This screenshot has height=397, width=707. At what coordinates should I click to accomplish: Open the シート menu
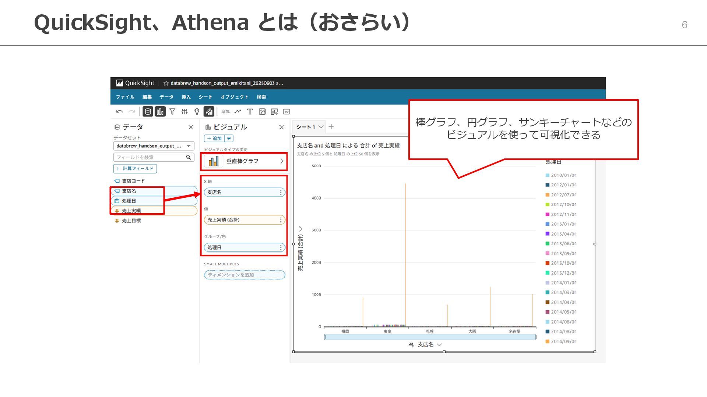click(205, 97)
